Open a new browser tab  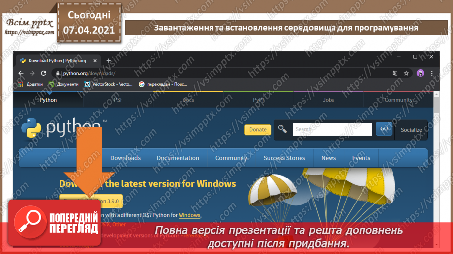coord(109,61)
